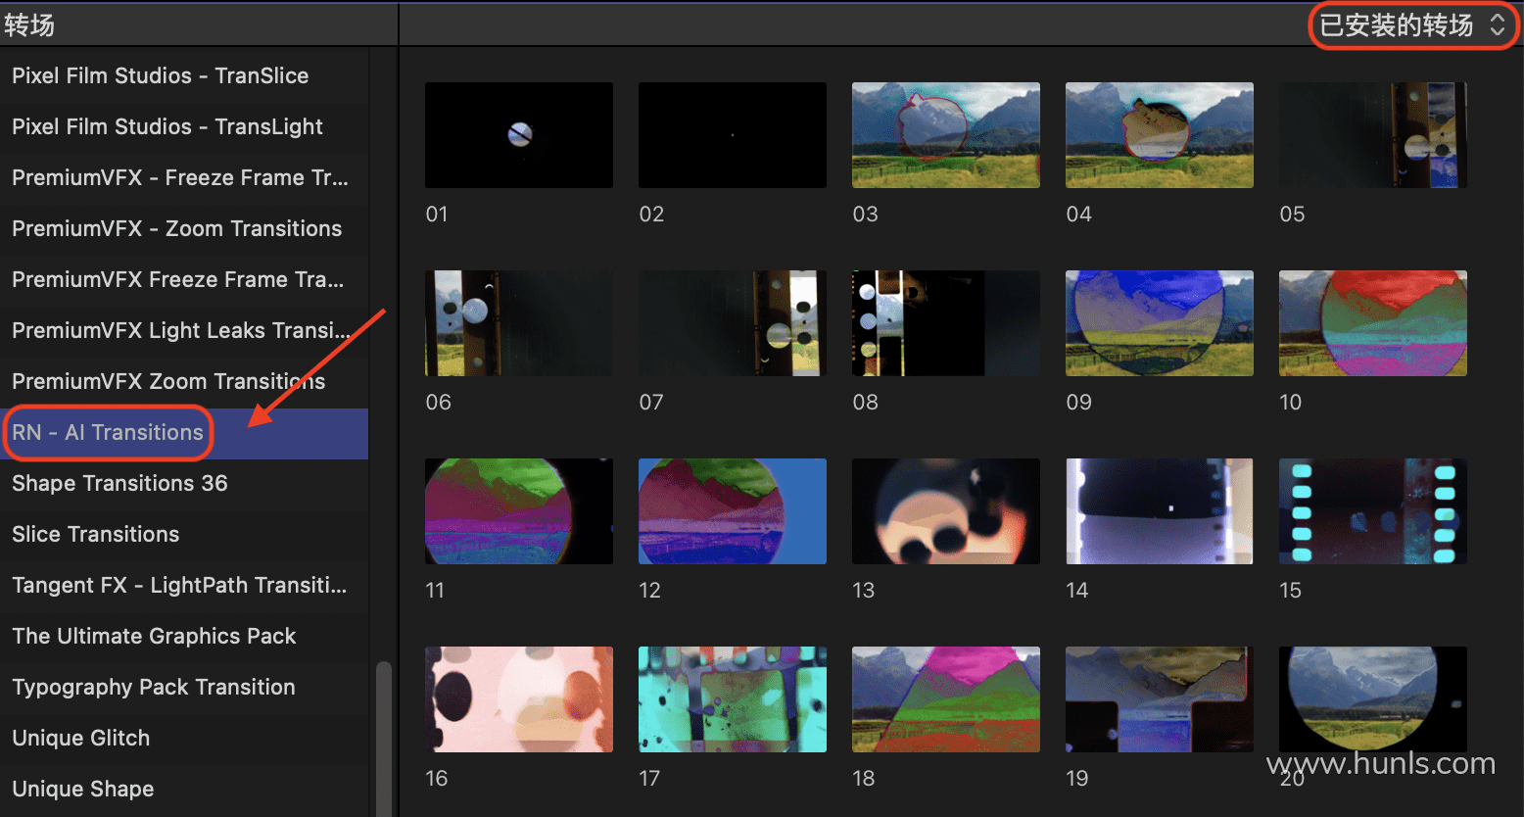Select transition thumbnail 14
The height and width of the screenshot is (817, 1524).
coord(1160,511)
